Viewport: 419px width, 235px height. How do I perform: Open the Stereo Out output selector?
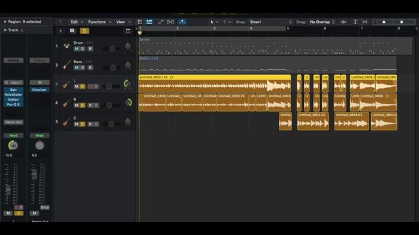coord(13,122)
